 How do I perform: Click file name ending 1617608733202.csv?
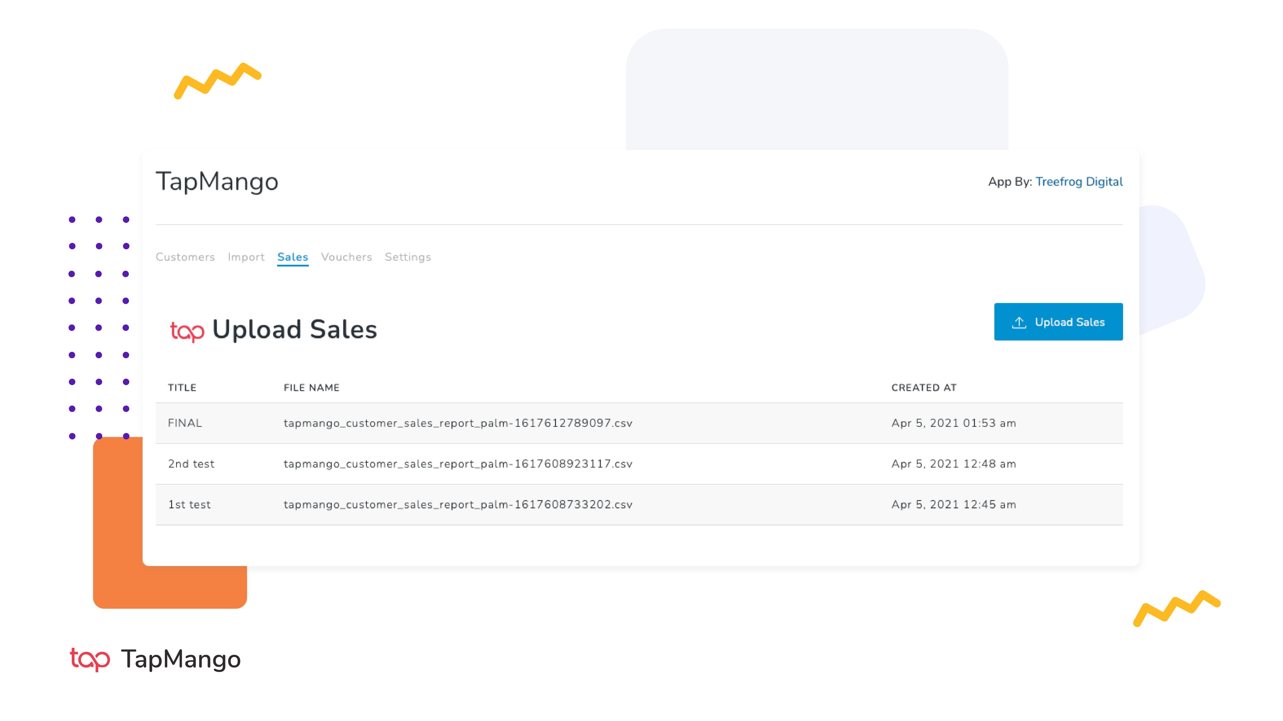(x=458, y=505)
